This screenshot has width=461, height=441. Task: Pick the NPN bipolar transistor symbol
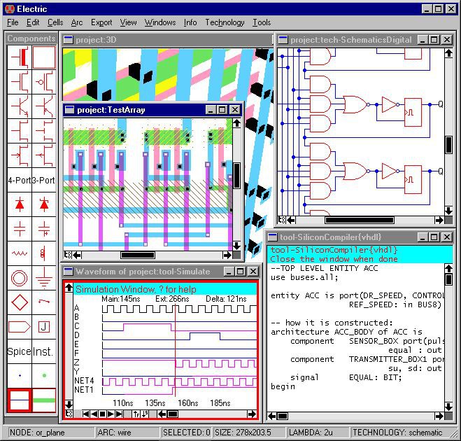[20, 106]
